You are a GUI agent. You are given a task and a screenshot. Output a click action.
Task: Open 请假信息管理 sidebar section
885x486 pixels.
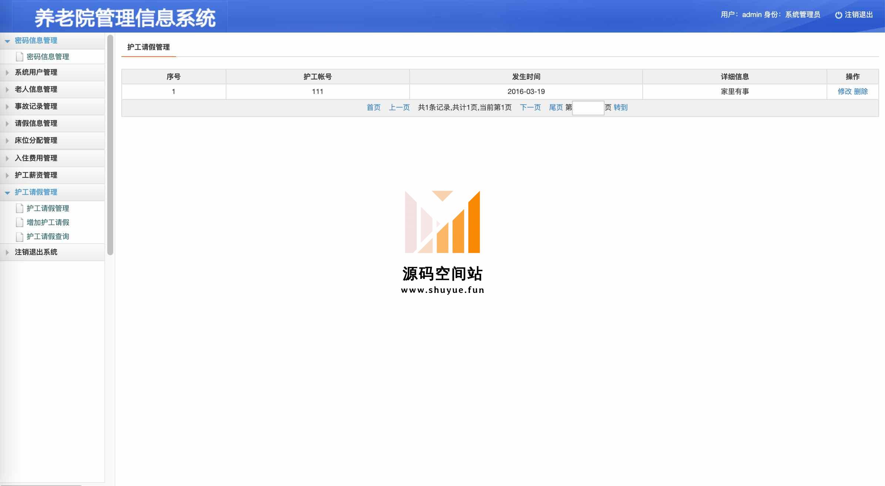(52, 124)
